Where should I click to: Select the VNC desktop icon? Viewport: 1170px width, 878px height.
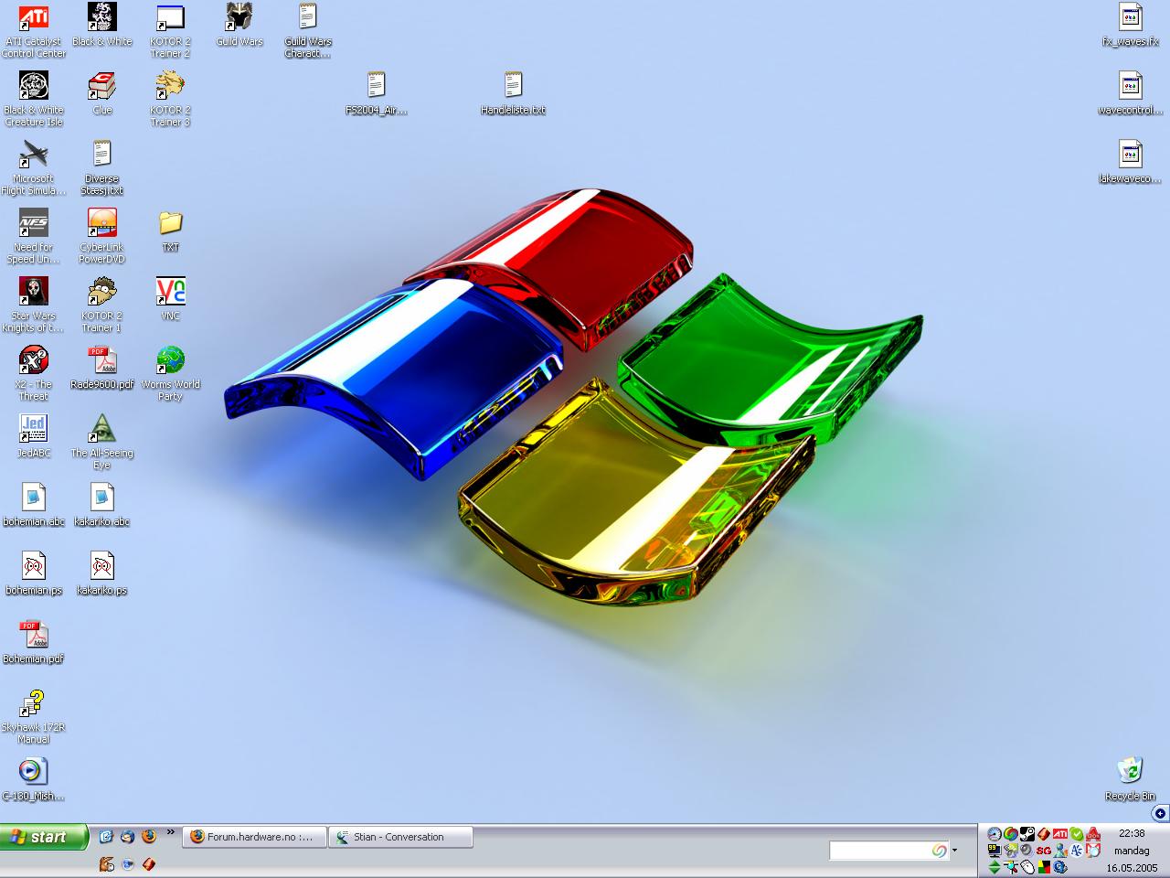(171, 299)
